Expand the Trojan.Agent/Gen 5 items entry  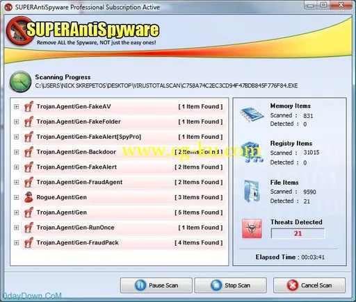[16, 212]
